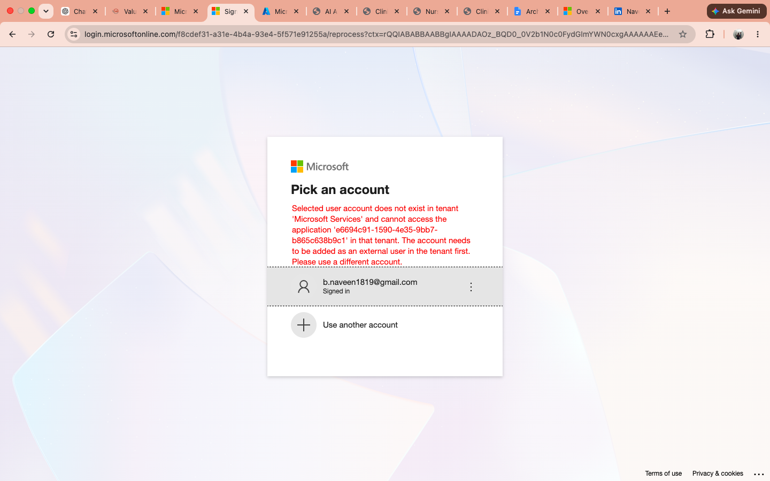Image resolution: width=770 pixels, height=481 pixels.
Task: Open Terms of use link
Action: pyautogui.click(x=663, y=474)
